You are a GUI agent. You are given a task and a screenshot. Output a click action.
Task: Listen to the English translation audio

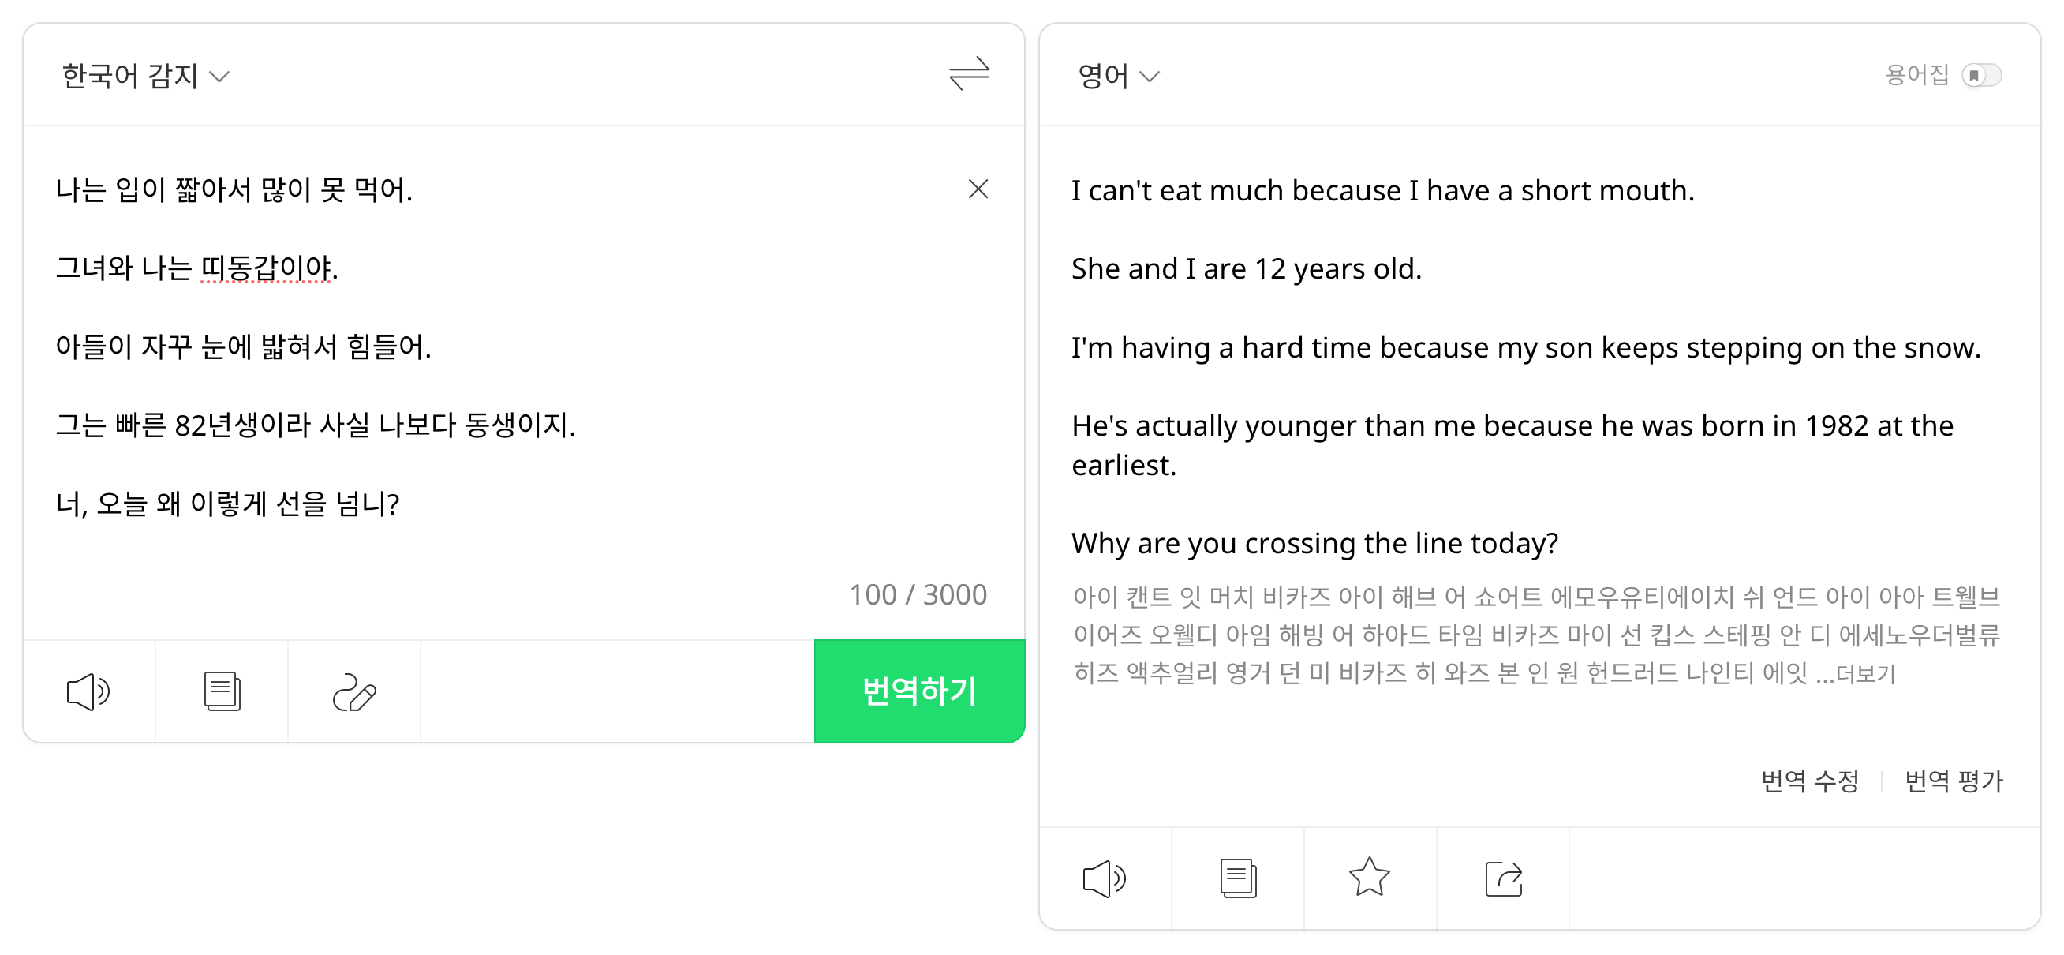(1104, 878)
